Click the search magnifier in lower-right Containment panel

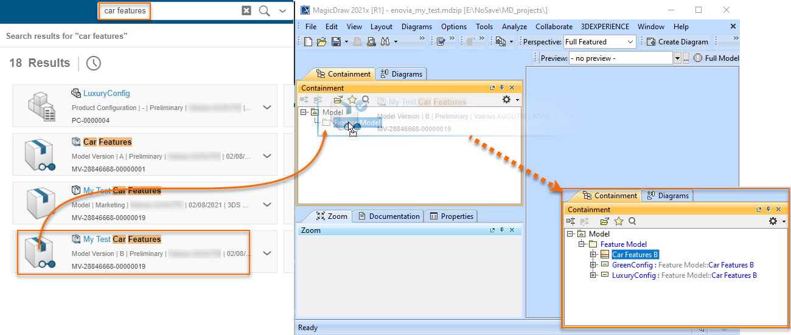tap(632, 221)
